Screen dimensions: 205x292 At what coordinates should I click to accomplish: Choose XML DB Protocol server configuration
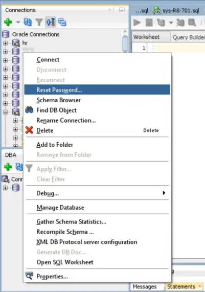pos(97,242)
